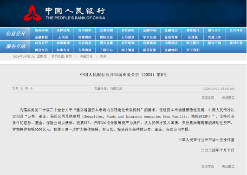Click 办事大厅 navigation link
The width and height of the screenshot is (247, 175).
(63, 50)
